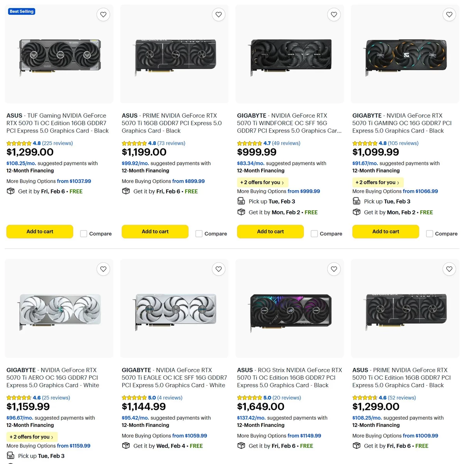The height and width of the screenshot is (464, 463).
Task: Click the shipping icon under ASUS ROG Strix card
Action: [241, 445]
